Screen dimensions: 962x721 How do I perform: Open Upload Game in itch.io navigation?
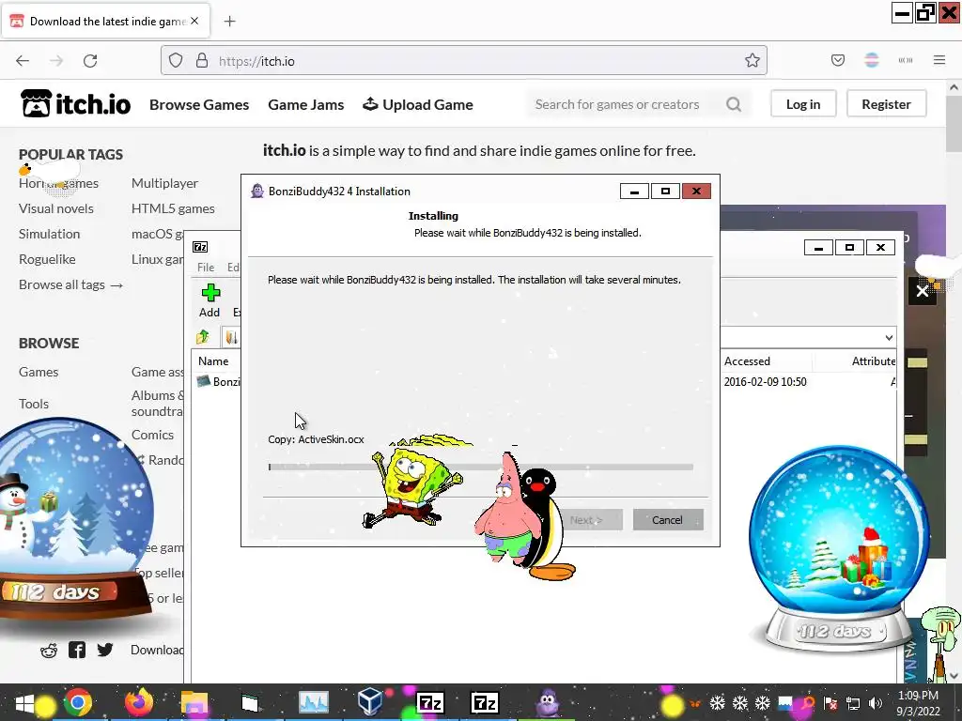click(x=418, y=105)
